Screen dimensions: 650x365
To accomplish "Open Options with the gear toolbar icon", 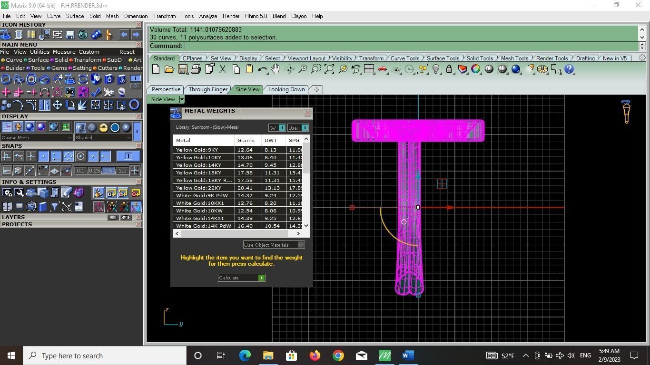I will [542, 69].
